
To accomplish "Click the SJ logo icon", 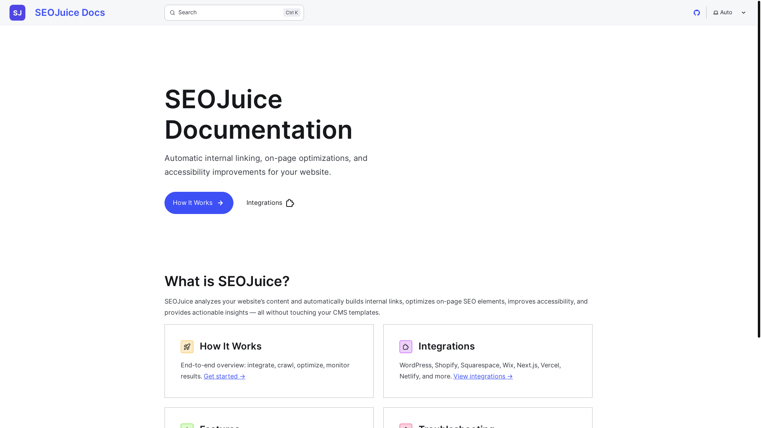I will 17,13.
